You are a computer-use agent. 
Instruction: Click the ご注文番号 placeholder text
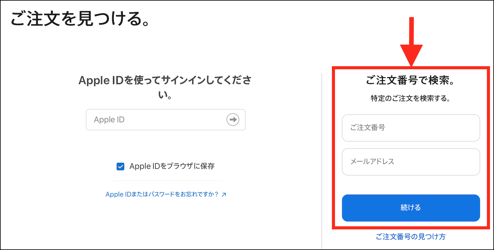click(x=368, y=127)
